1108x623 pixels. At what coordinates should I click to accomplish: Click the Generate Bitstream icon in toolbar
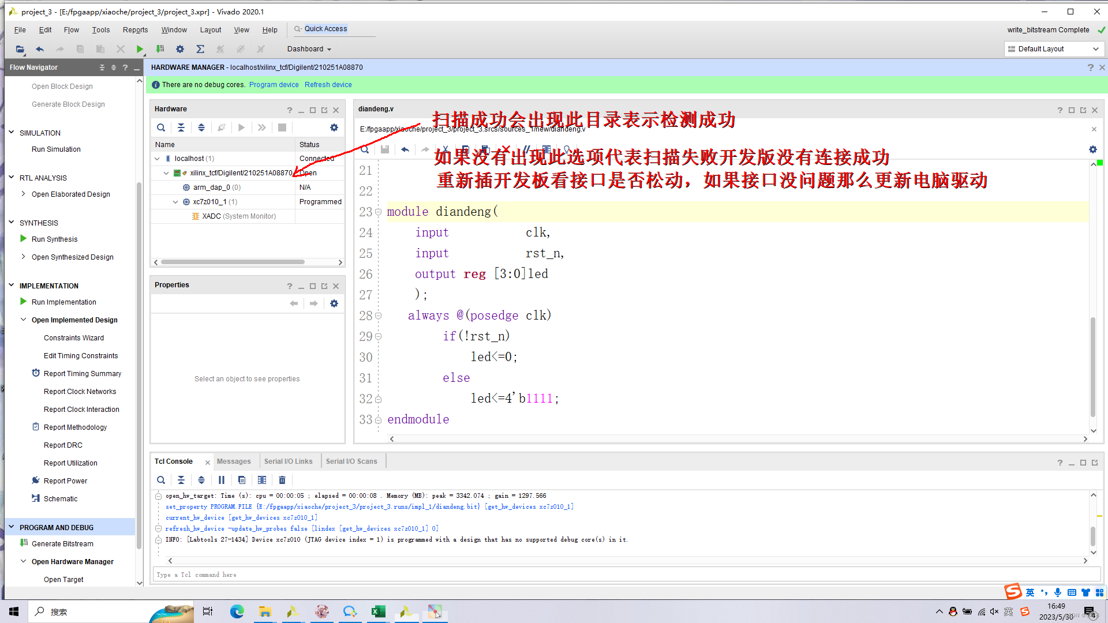160,49
